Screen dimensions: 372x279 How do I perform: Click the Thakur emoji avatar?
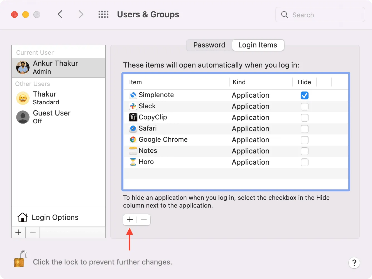point(23,98)
